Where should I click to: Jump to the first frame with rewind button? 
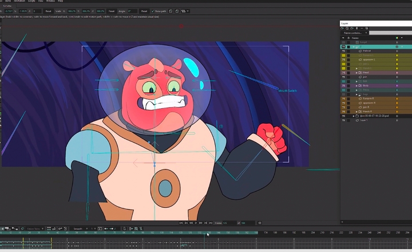[181, 223]
